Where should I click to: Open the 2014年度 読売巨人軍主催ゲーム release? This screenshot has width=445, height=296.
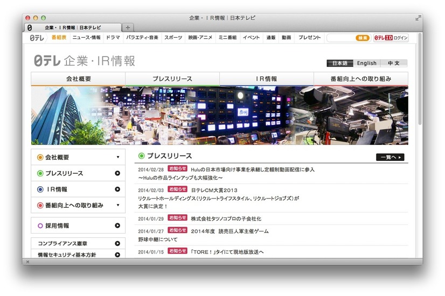tap(230, 231)
